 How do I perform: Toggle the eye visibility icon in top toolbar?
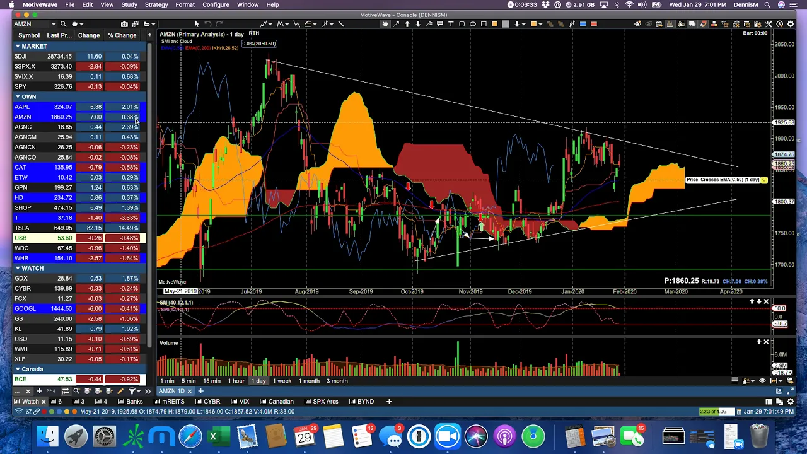pyautogui.click(x=637, y=24)
